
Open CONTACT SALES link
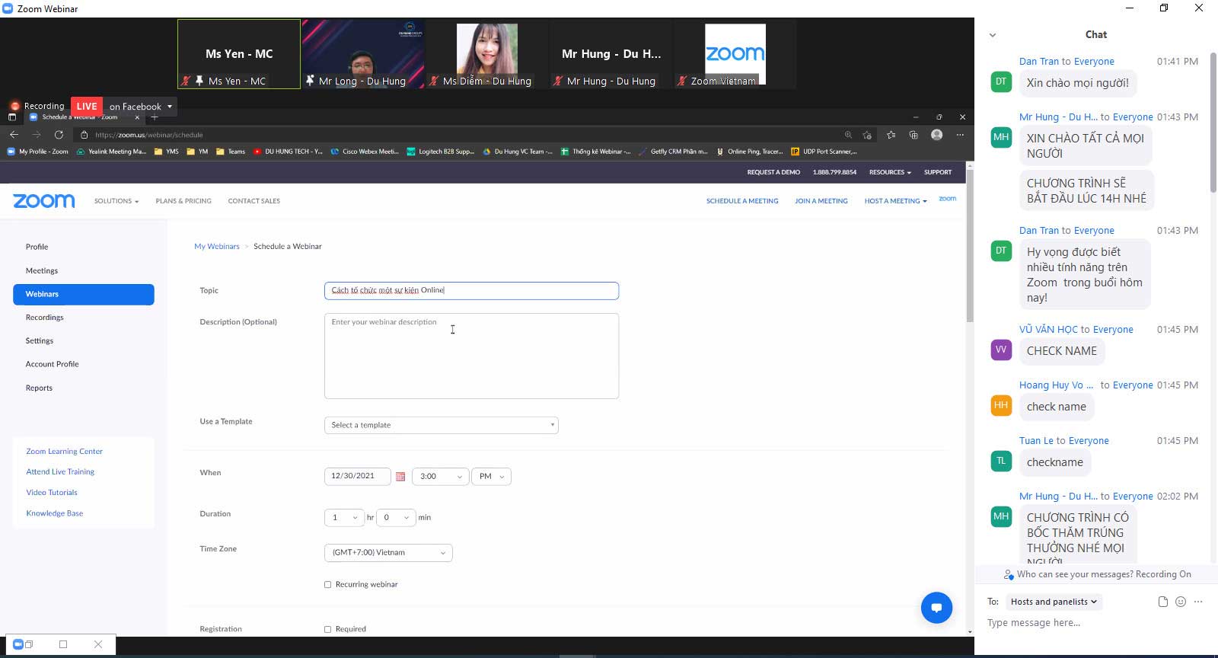coord(253,201)
